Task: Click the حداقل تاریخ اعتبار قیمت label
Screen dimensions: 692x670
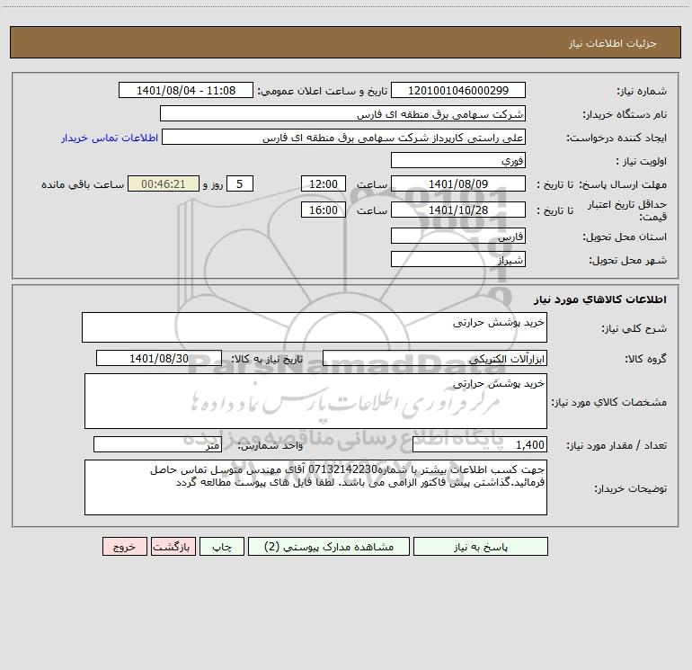Action: coord(626,210)
